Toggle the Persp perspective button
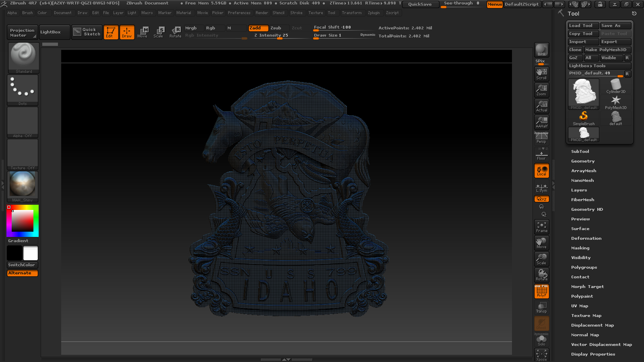This screenshot has width=644, height=362. (x=541, y=138)
